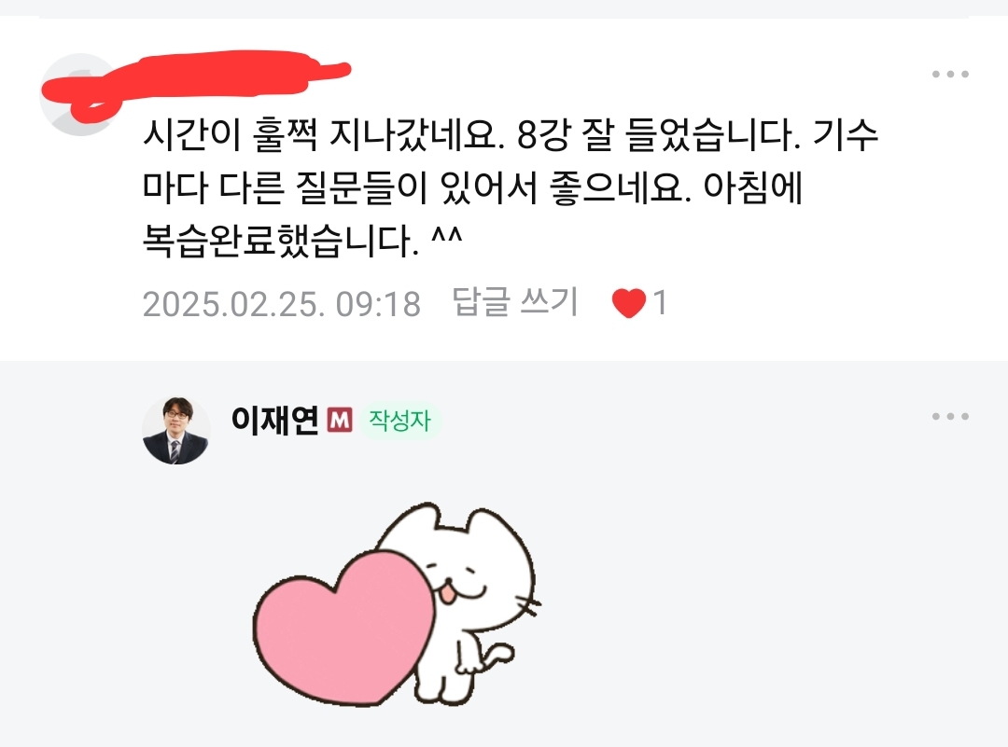Click the red M manager badge
1008x747 pixels.
coord(340,421)
